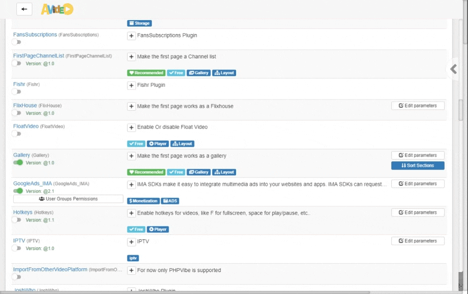Enable the FansSubscriptions plugin switch

(x=17, y=42)
